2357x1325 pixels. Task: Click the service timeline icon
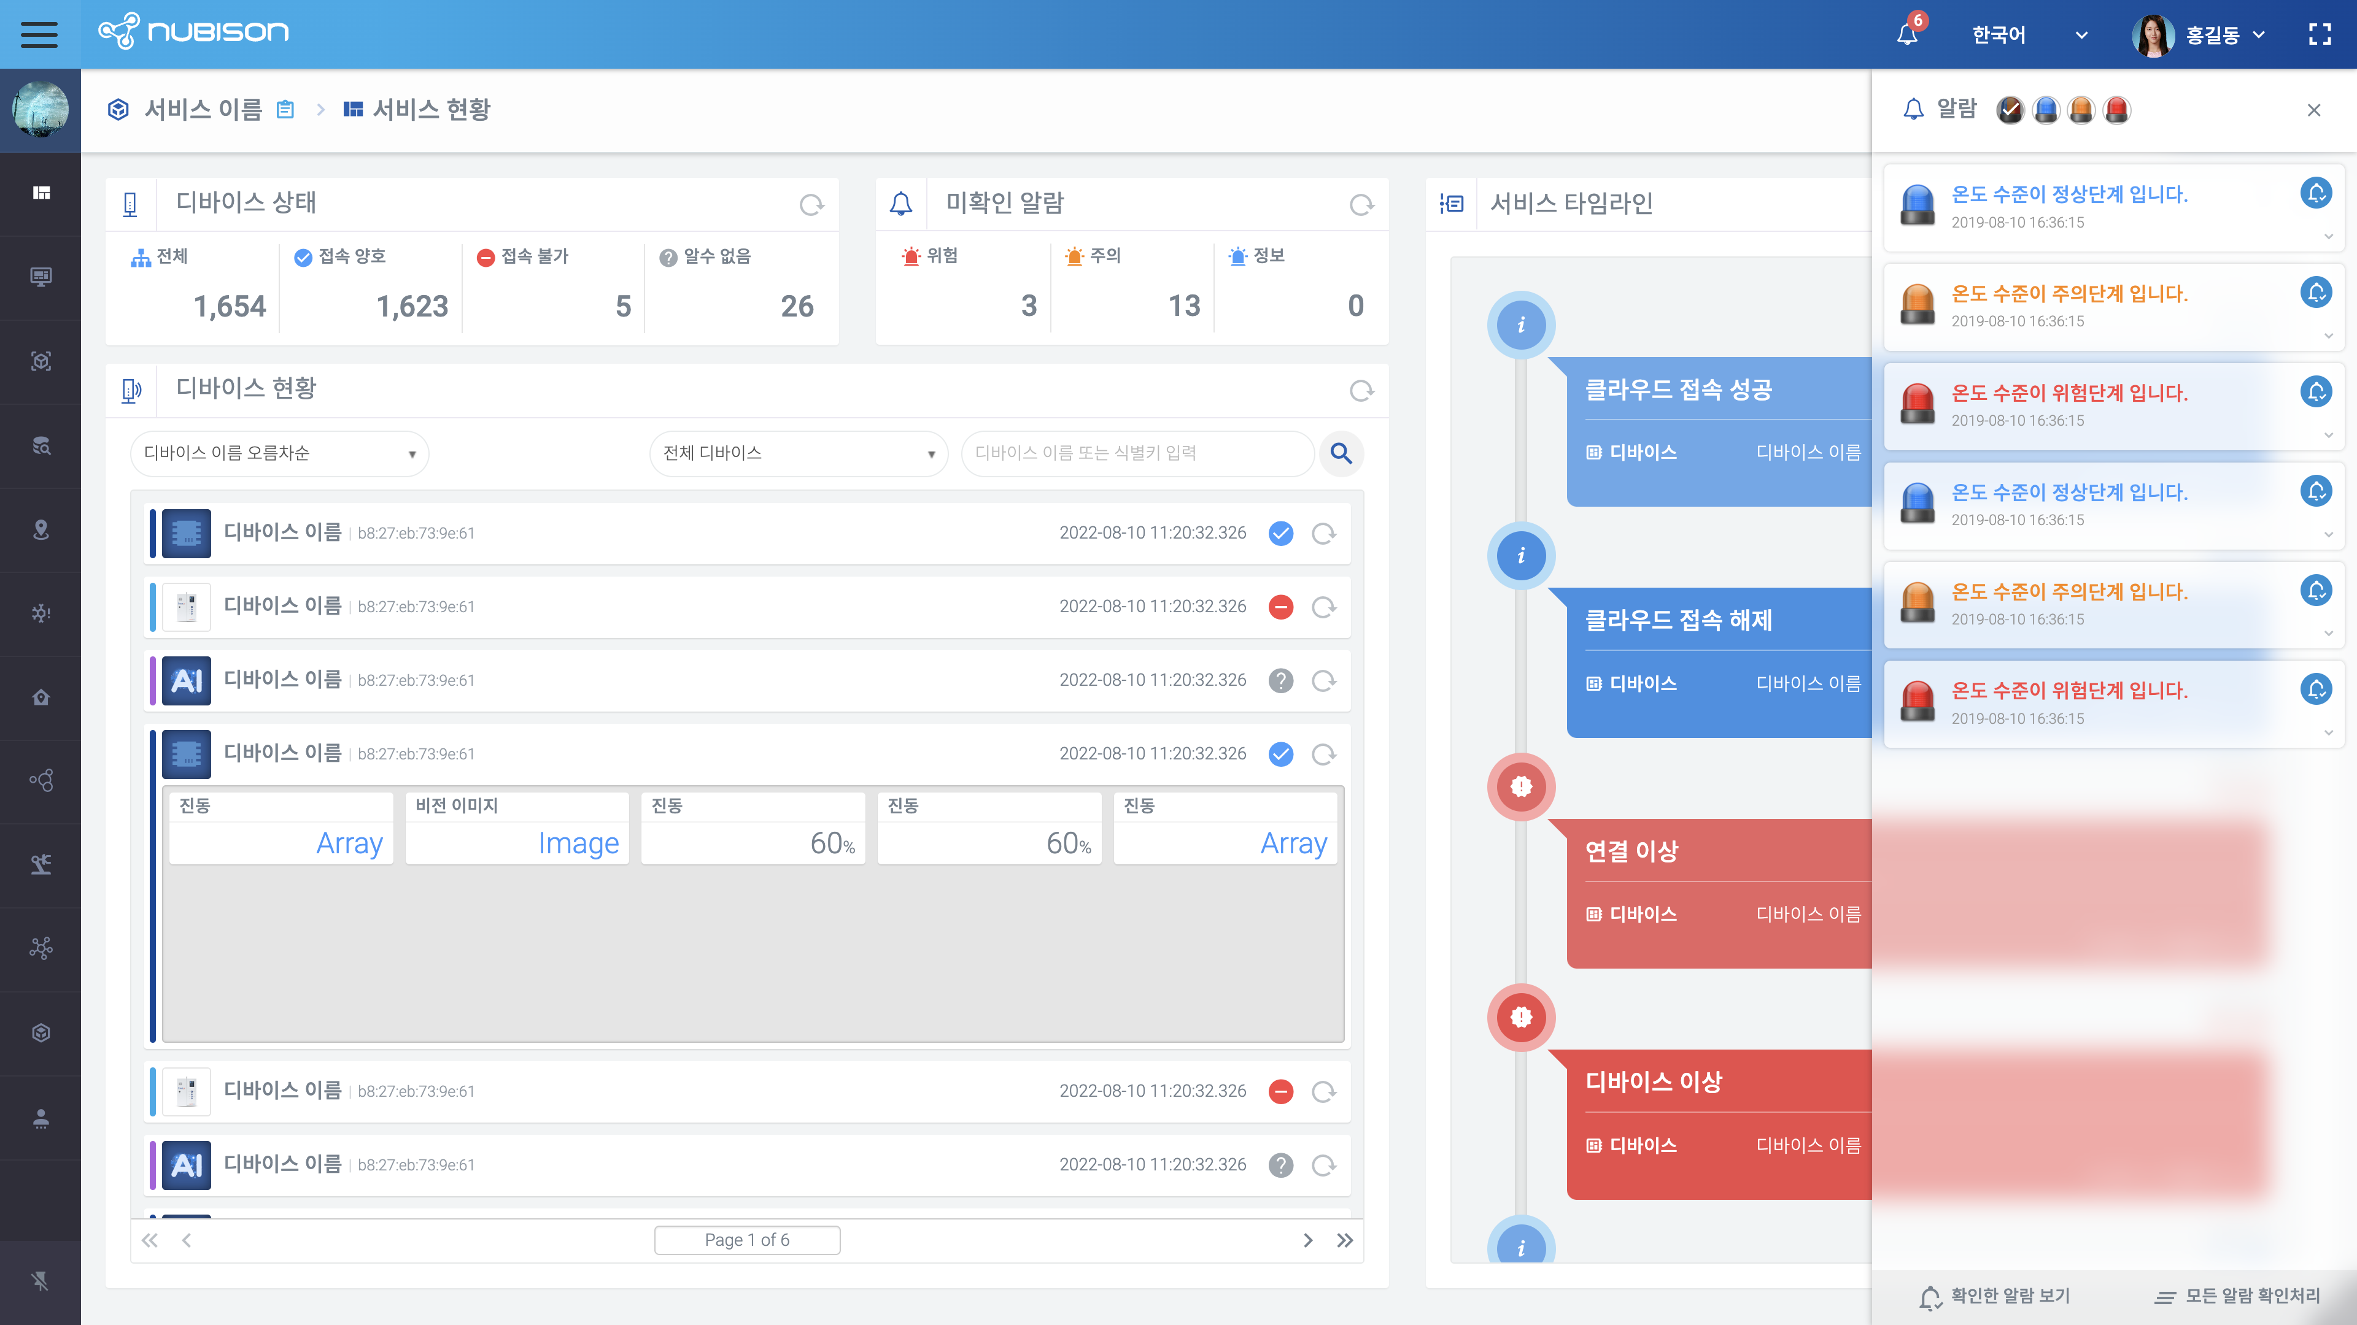click(x=1452, y=202)
